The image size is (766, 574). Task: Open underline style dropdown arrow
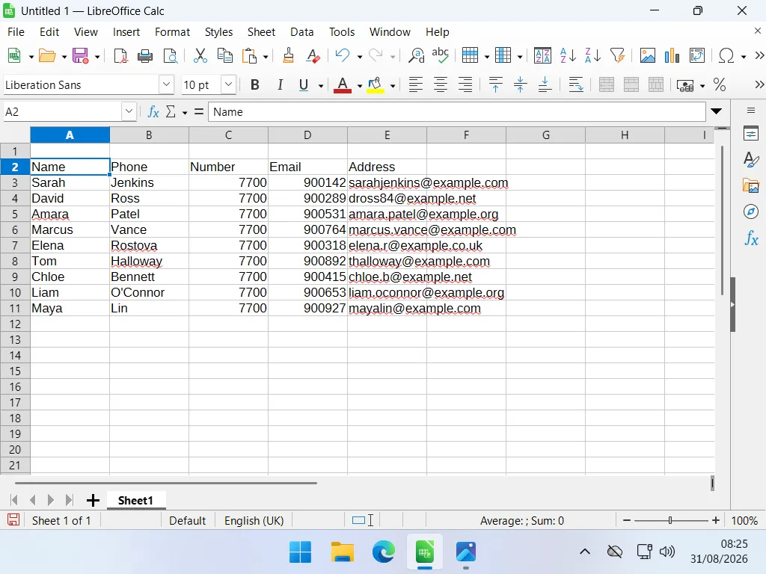pos(321,86)
